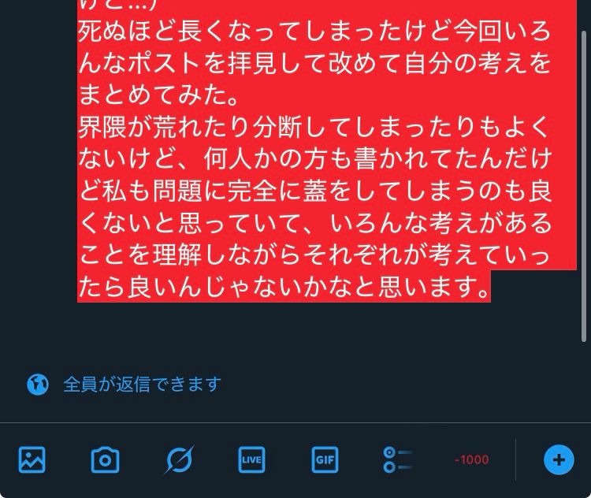Click the line starting くないと思っていて
This screenshot has width=591, height=498.
click(x=315, y=224)
